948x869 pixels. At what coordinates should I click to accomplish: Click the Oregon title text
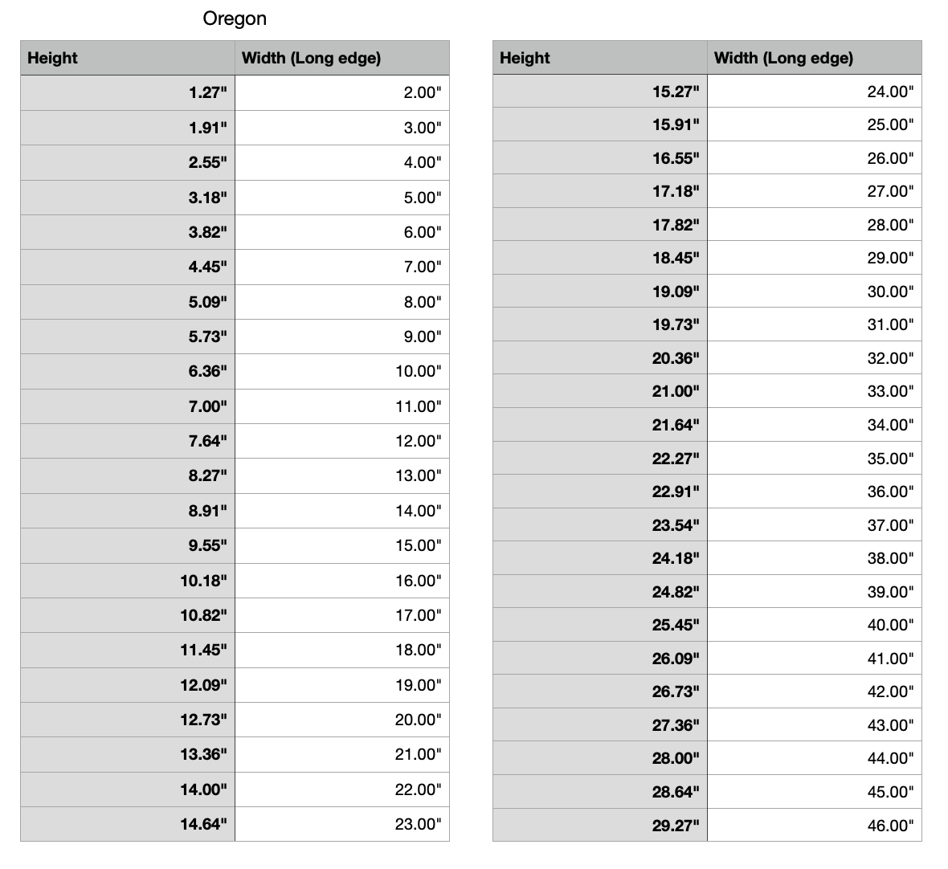[235, 18]
